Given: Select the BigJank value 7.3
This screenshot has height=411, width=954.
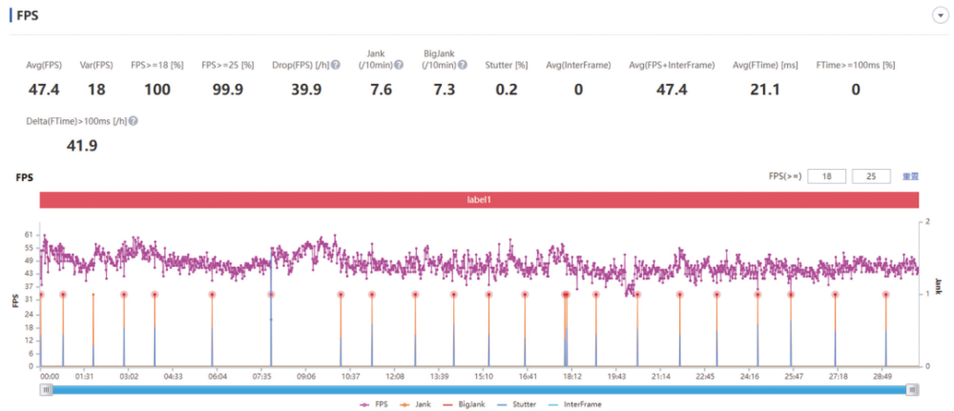Looking at the screenshot, I should (x=446, y=90).
